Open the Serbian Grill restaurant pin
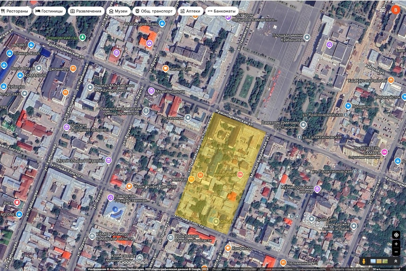 click(165, 69)
